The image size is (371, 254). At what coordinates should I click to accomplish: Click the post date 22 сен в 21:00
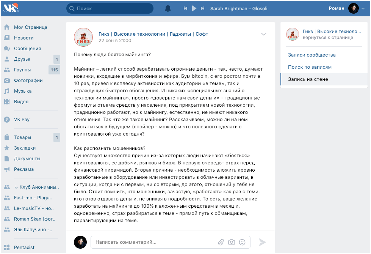[115, 41]
